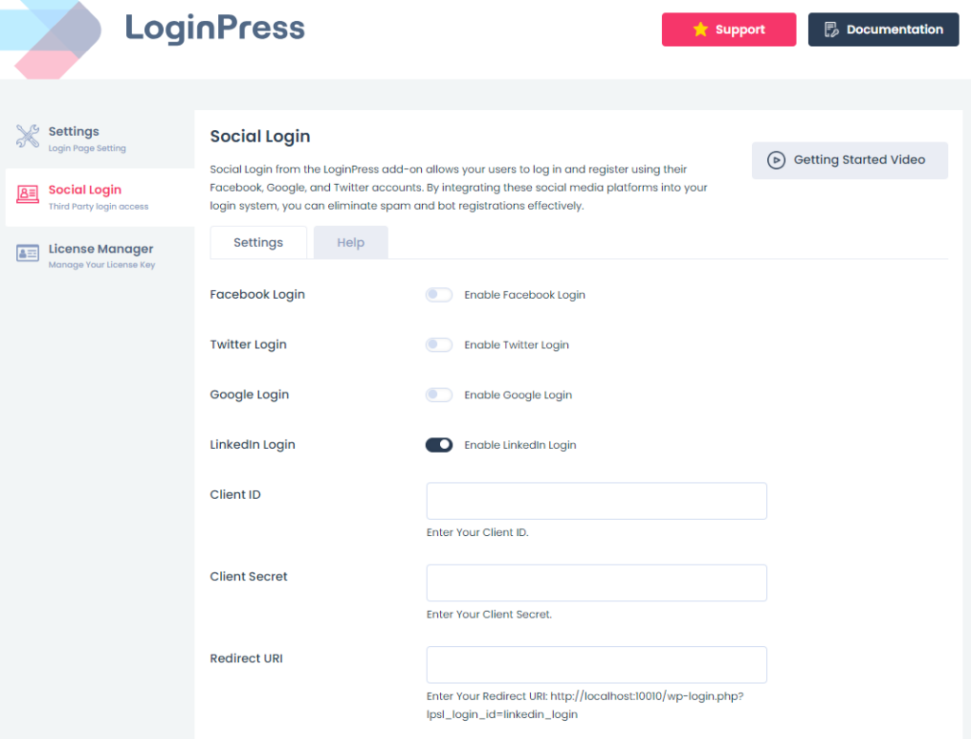The image size is (971, 739).
Task: Click the 'Enable Facebook Login' text
Action: click(x=524, y=295)
